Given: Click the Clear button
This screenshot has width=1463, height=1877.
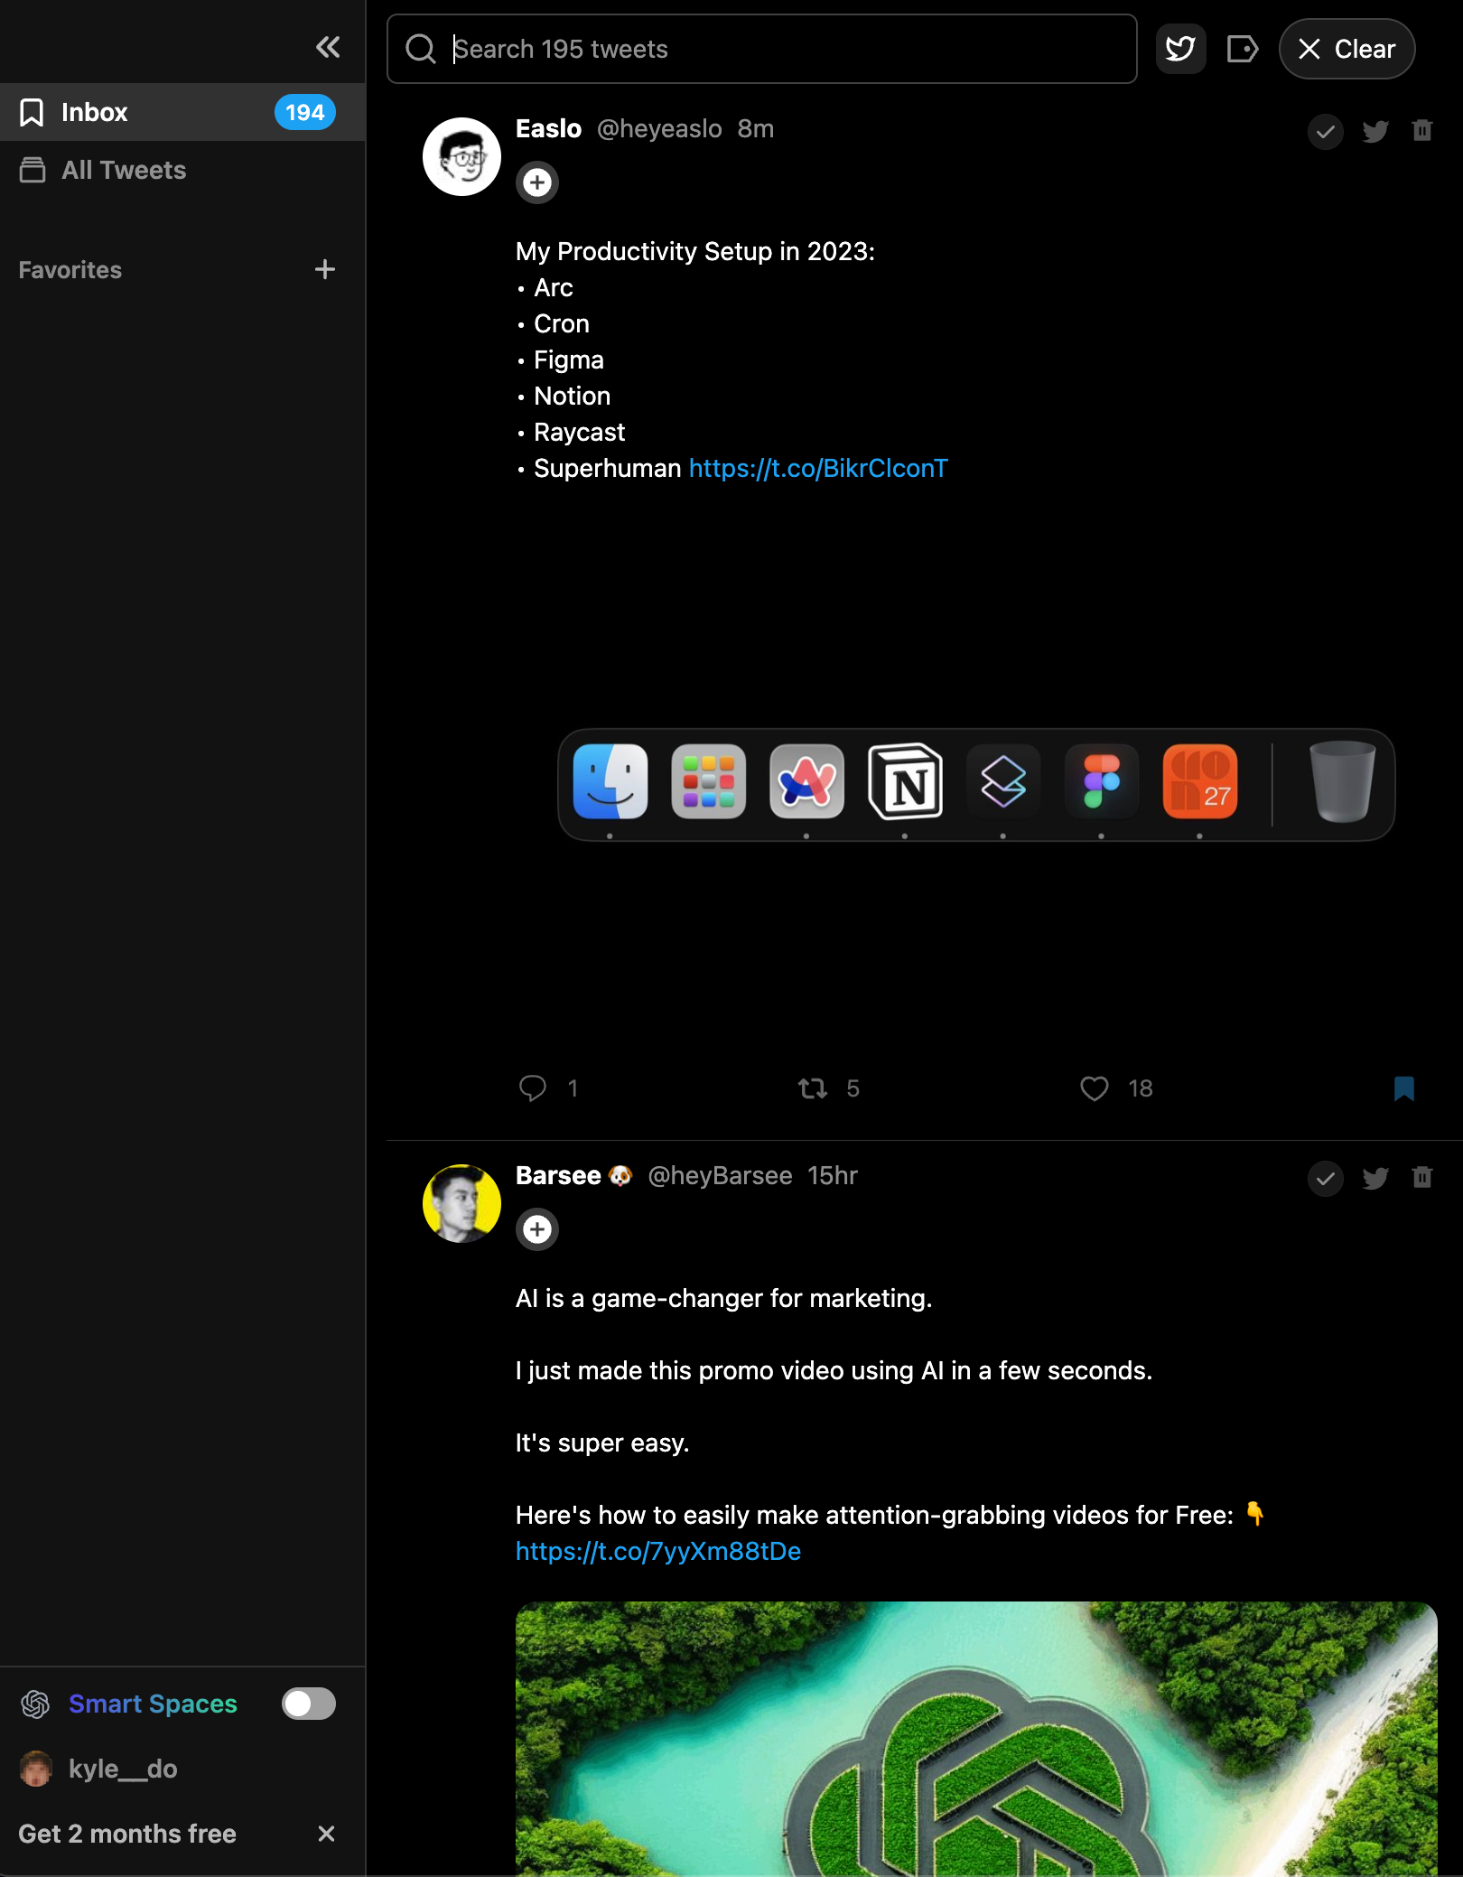Looking at the screenshot, I should [x=1347, y=49].
